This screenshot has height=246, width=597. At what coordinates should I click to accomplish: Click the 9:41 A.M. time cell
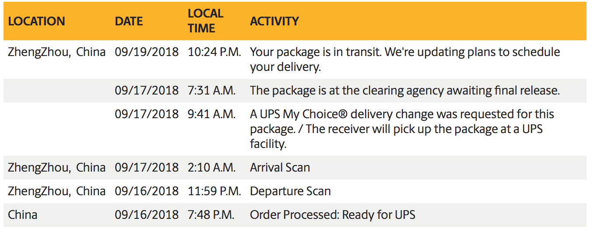(212, 114)
